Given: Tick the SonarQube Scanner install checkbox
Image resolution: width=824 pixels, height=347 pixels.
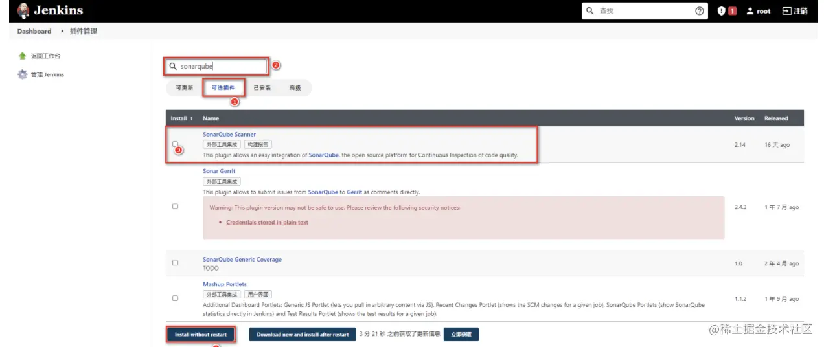Looking at the screenshot, I should (175, 144).
